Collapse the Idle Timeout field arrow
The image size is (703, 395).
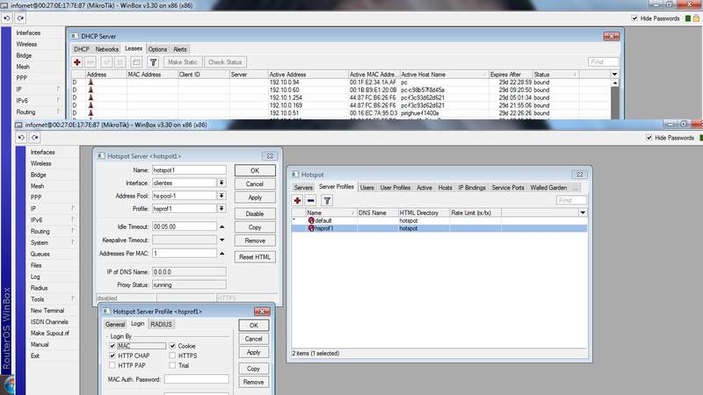(x=222, y=227)
